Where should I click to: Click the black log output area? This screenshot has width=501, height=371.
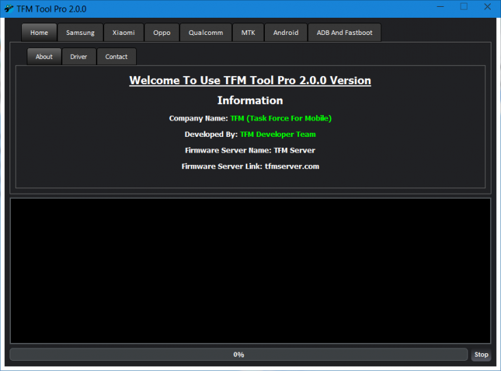pos(250,270)
